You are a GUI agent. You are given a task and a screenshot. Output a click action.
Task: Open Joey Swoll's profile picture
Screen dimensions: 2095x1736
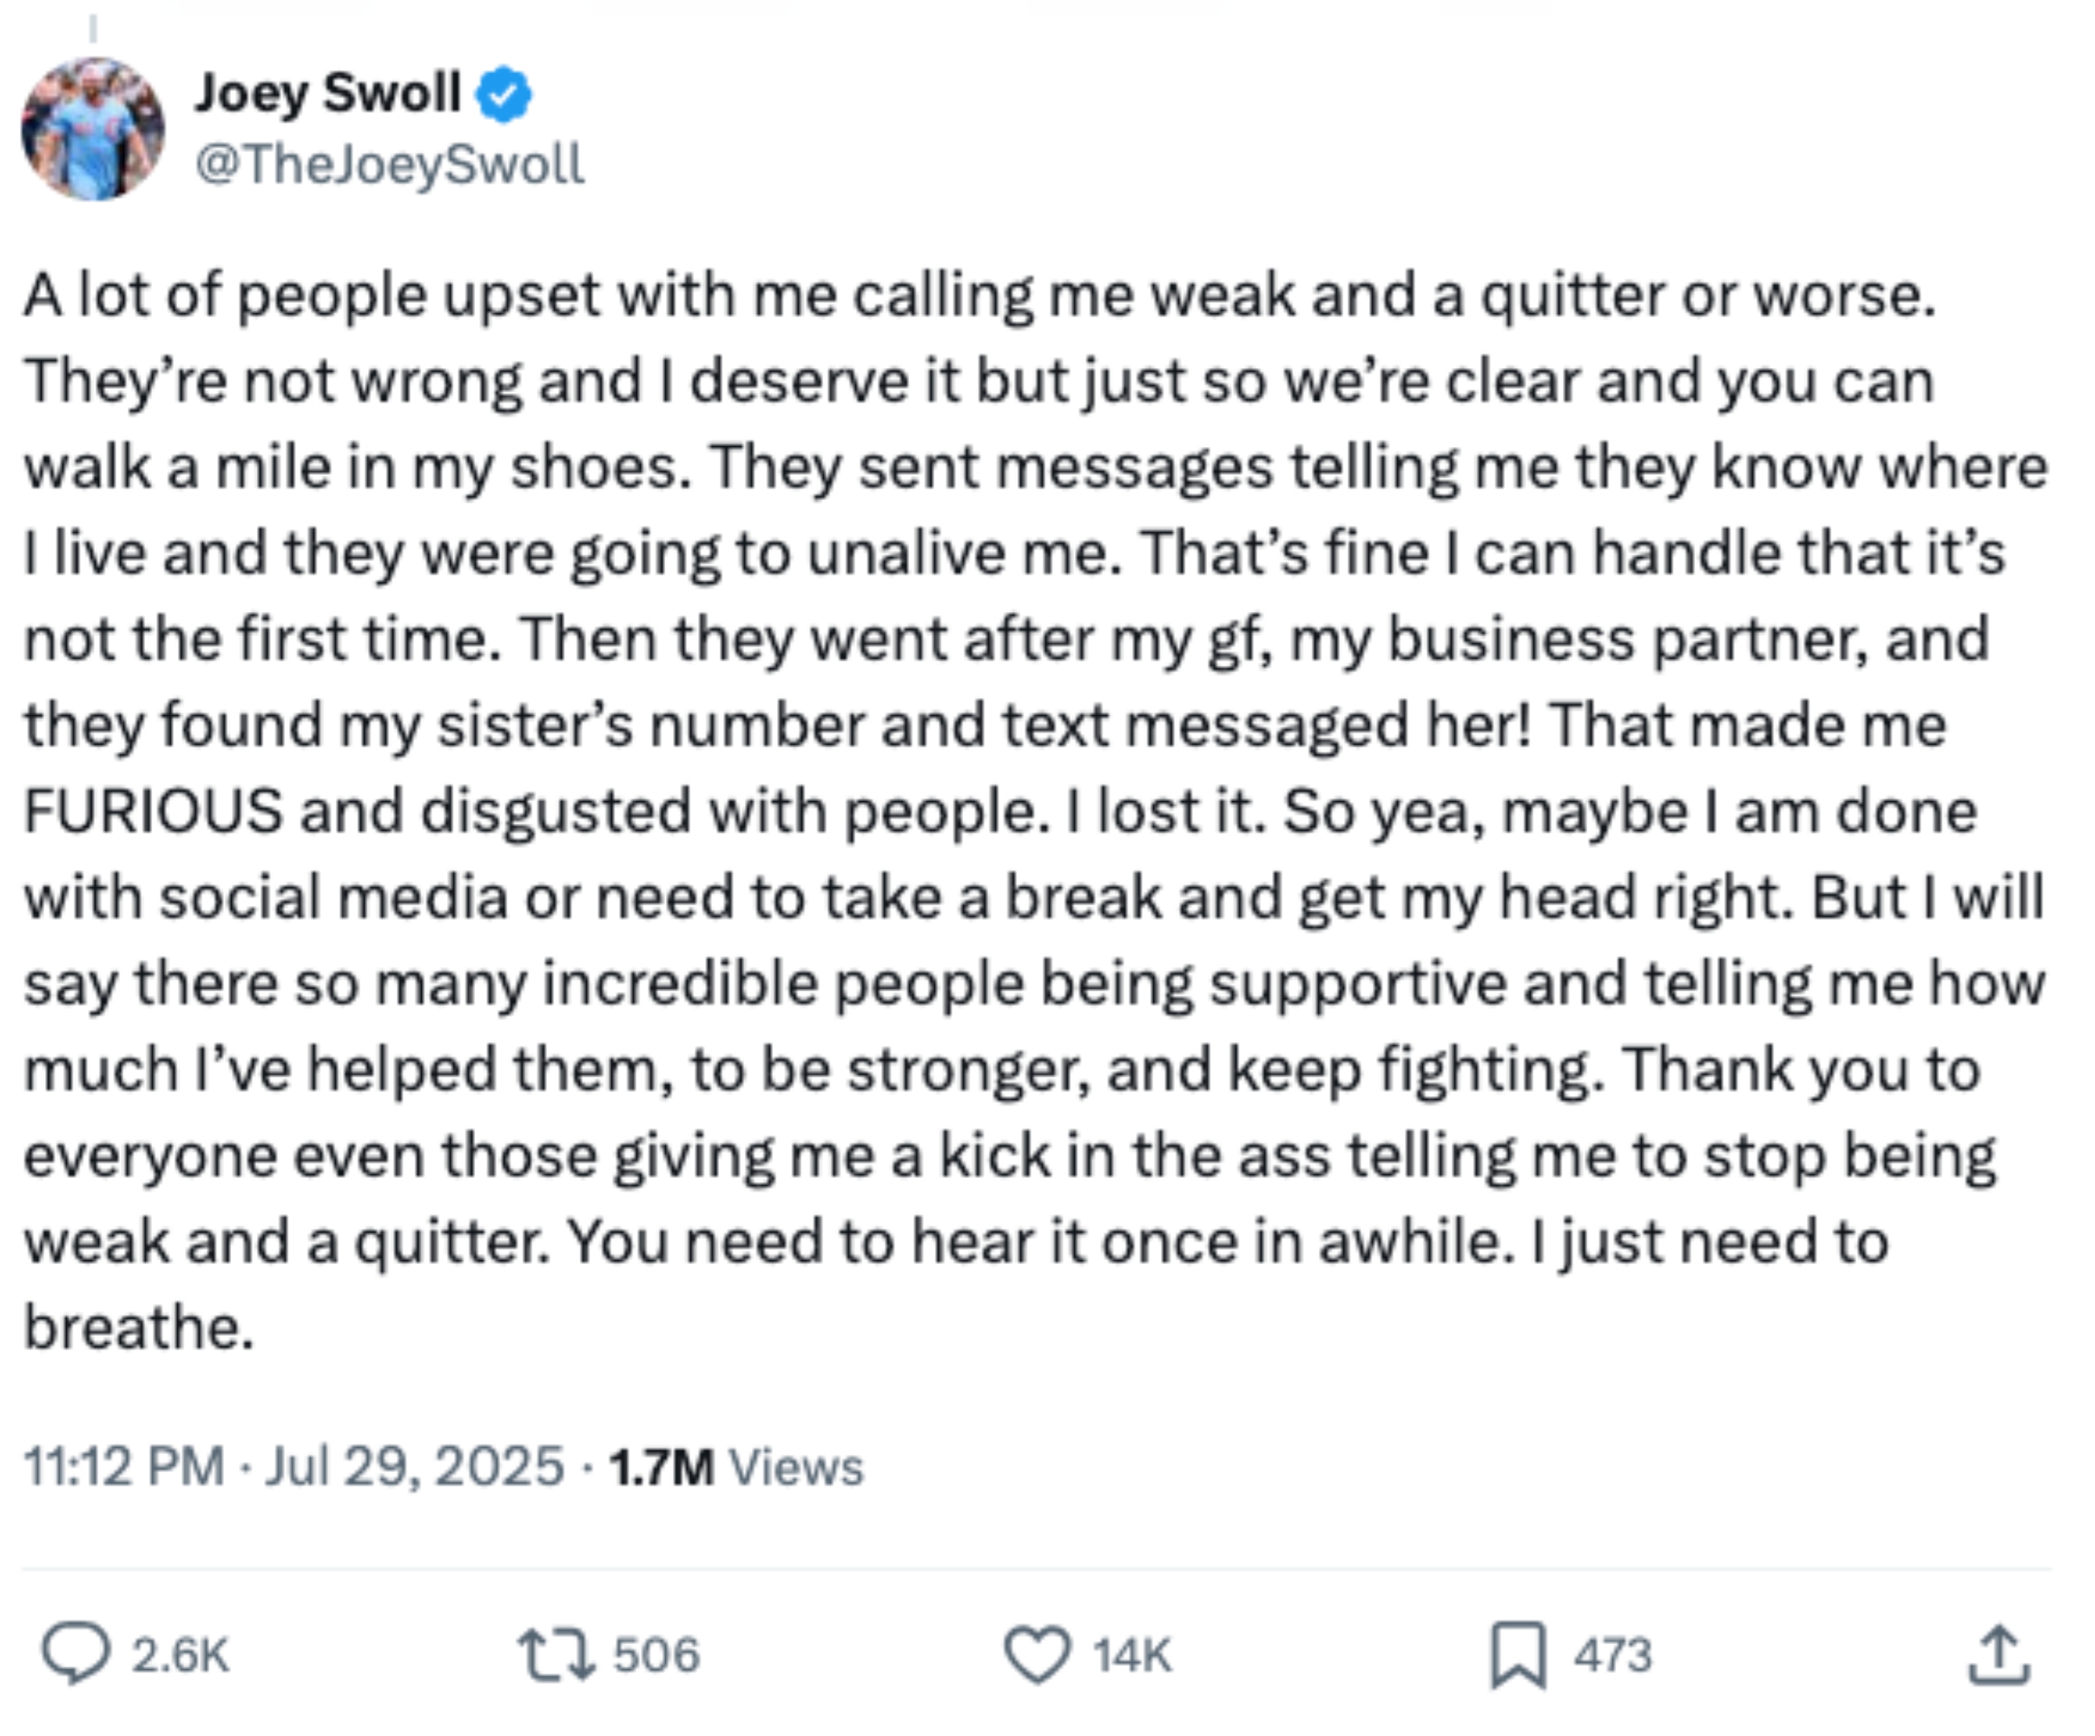tap(93, 128)
